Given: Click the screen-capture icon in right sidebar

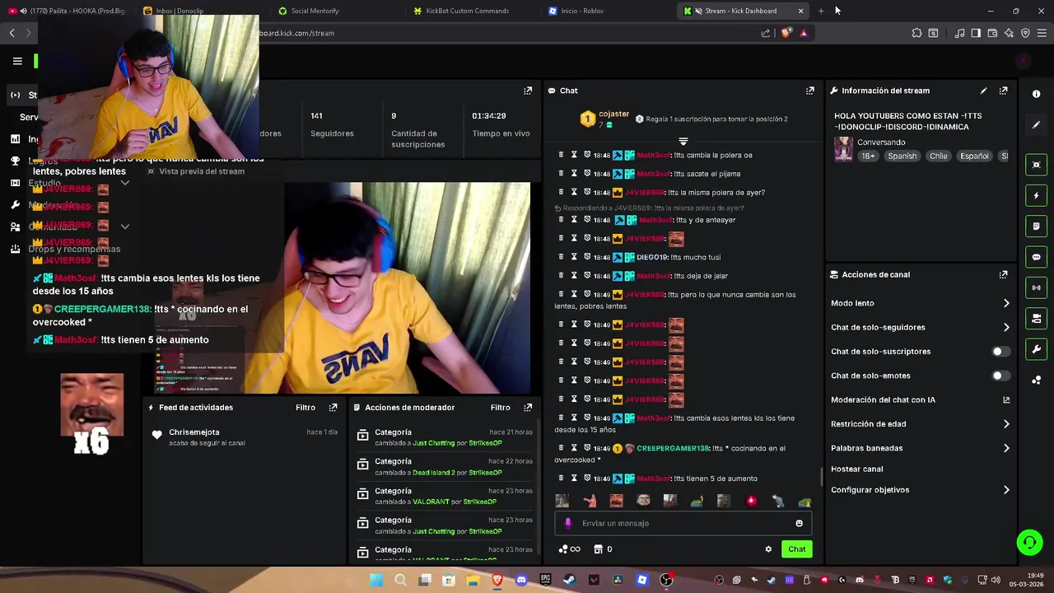Looking at the screenshot, I should click(1036, 165).
